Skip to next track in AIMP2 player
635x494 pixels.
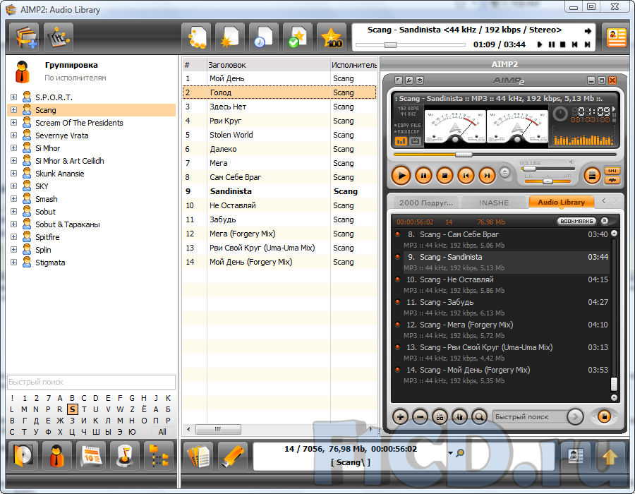pos(487,176)
